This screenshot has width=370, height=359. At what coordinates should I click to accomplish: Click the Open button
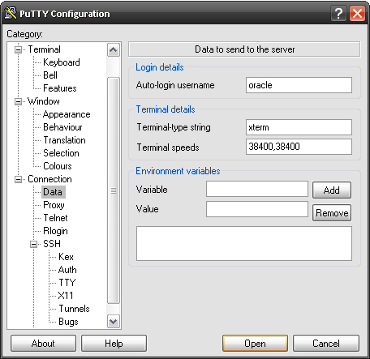click(x=255, y=344)
